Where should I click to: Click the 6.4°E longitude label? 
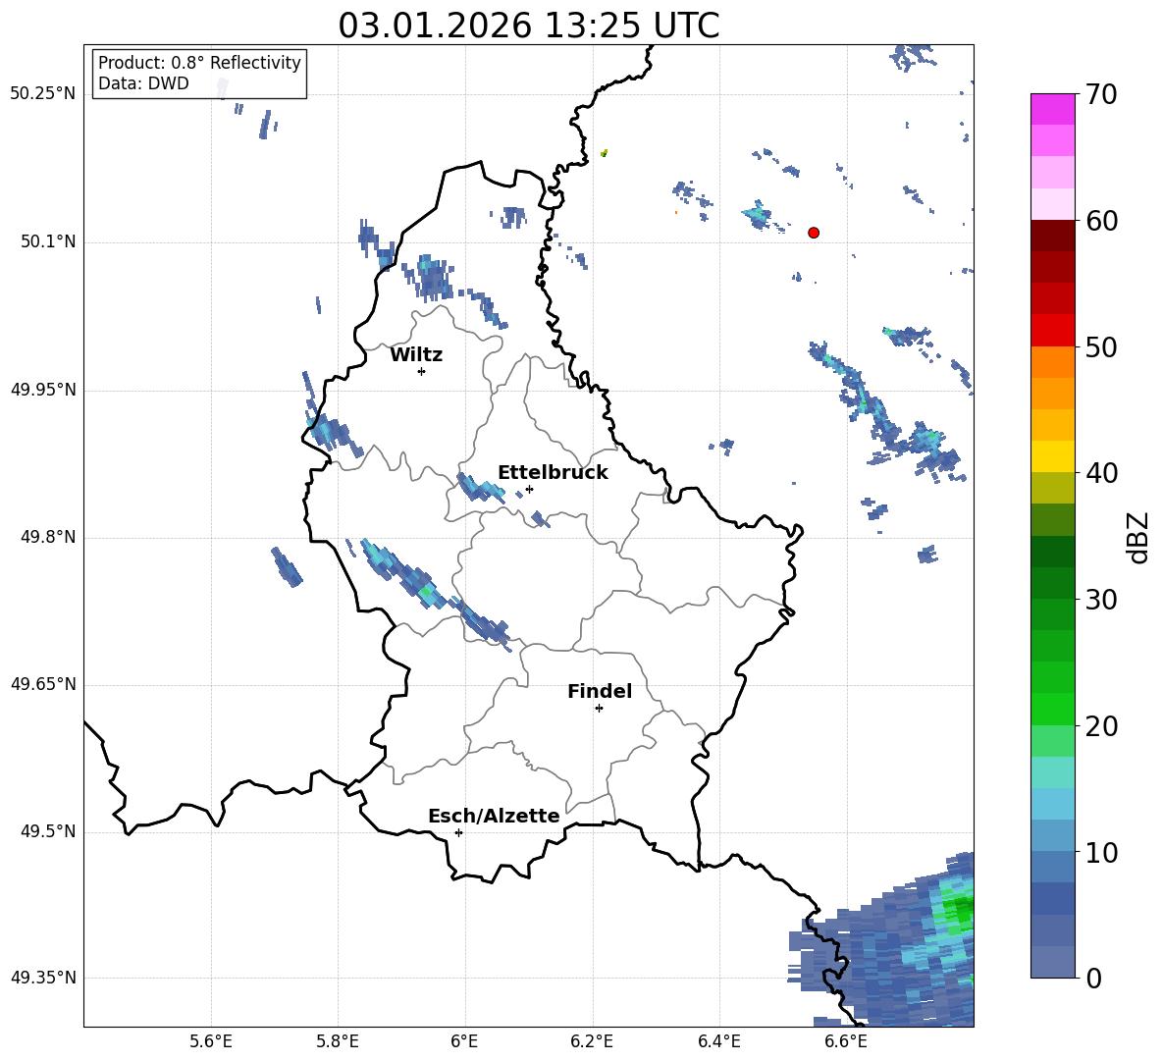coord(718,1041)
